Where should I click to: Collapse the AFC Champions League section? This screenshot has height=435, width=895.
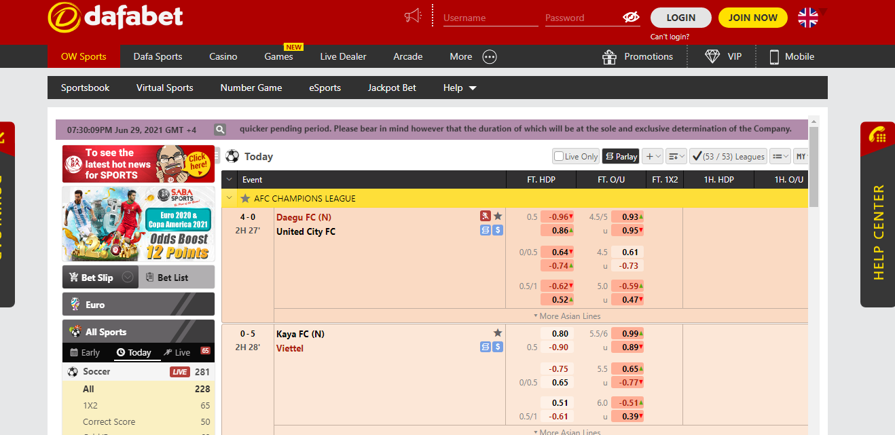tap(230, 199)
